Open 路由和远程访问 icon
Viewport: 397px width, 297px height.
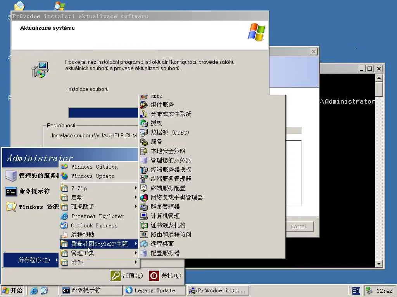click(x=144, y=234)
